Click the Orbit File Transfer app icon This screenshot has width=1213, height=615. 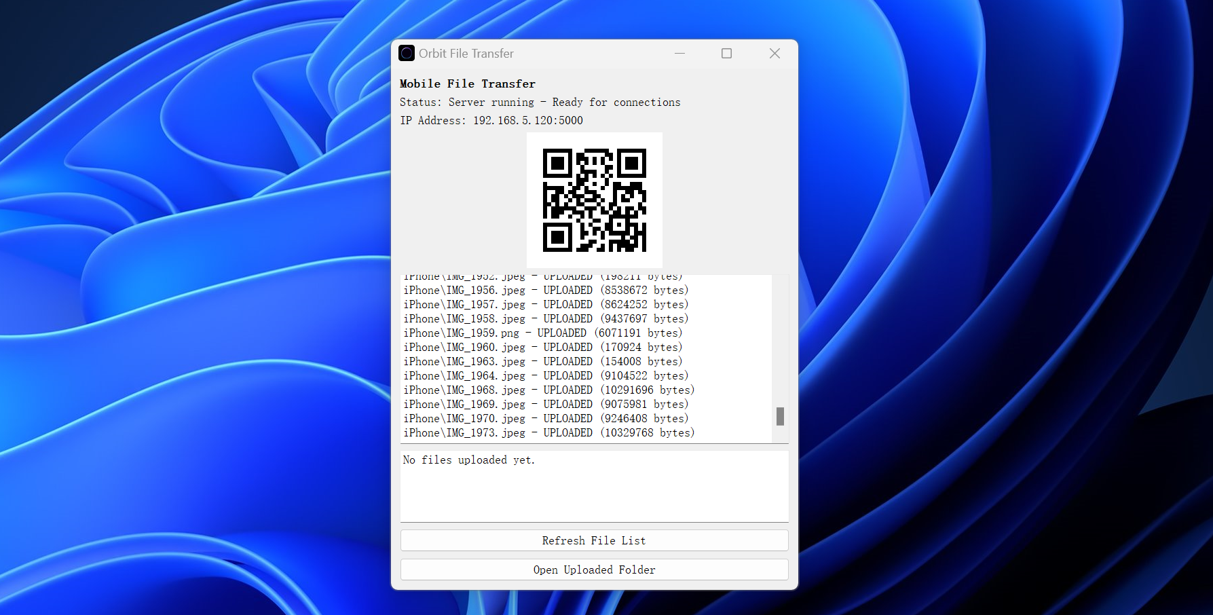(x=407, y=53)
